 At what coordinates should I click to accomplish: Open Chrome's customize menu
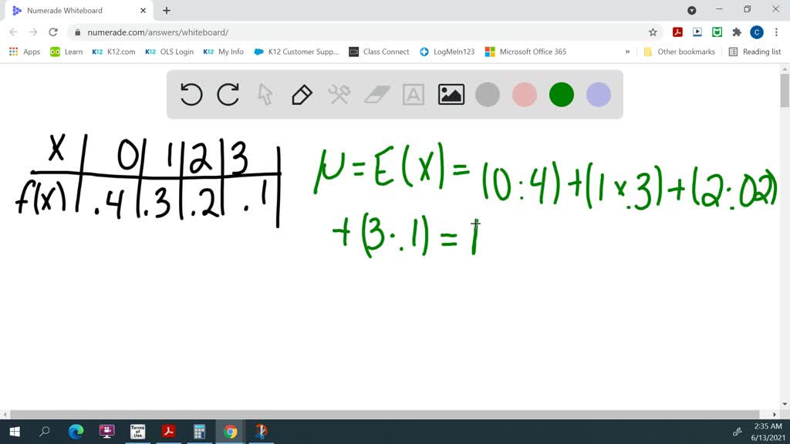click(775, 32)
